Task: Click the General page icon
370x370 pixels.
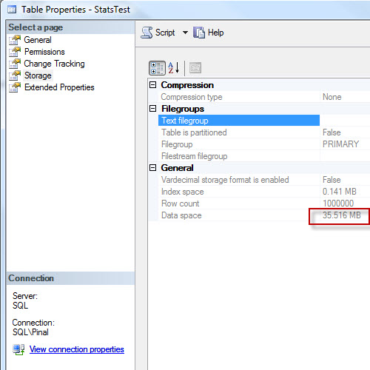Action: coord(15,40)
